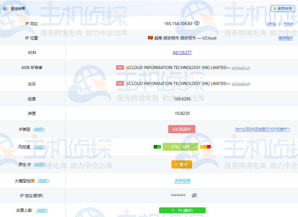Open ucloud.cn link in ASN 所有者 row
Screen dimensions: 298x217
241,68
